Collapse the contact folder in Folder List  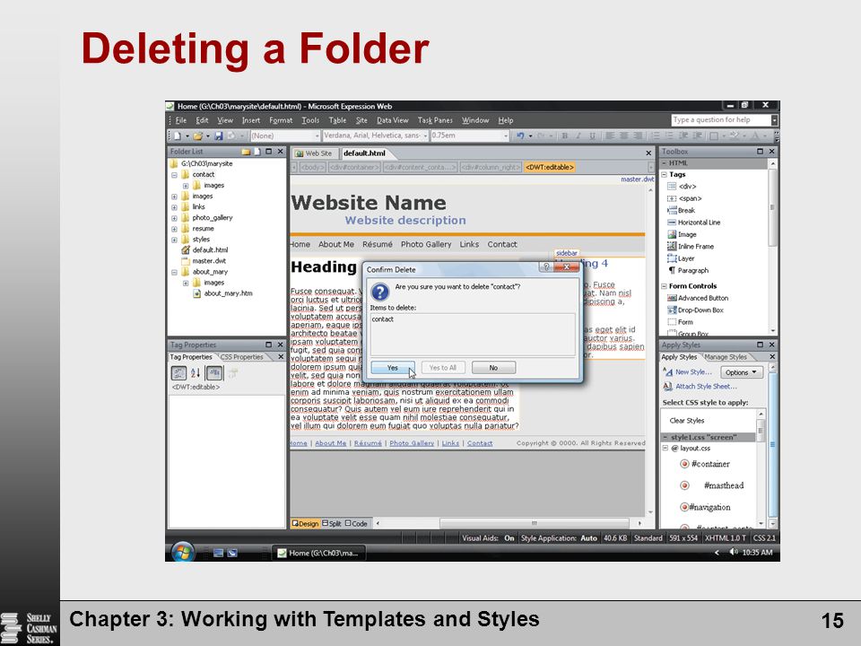[x=174, y=175]
